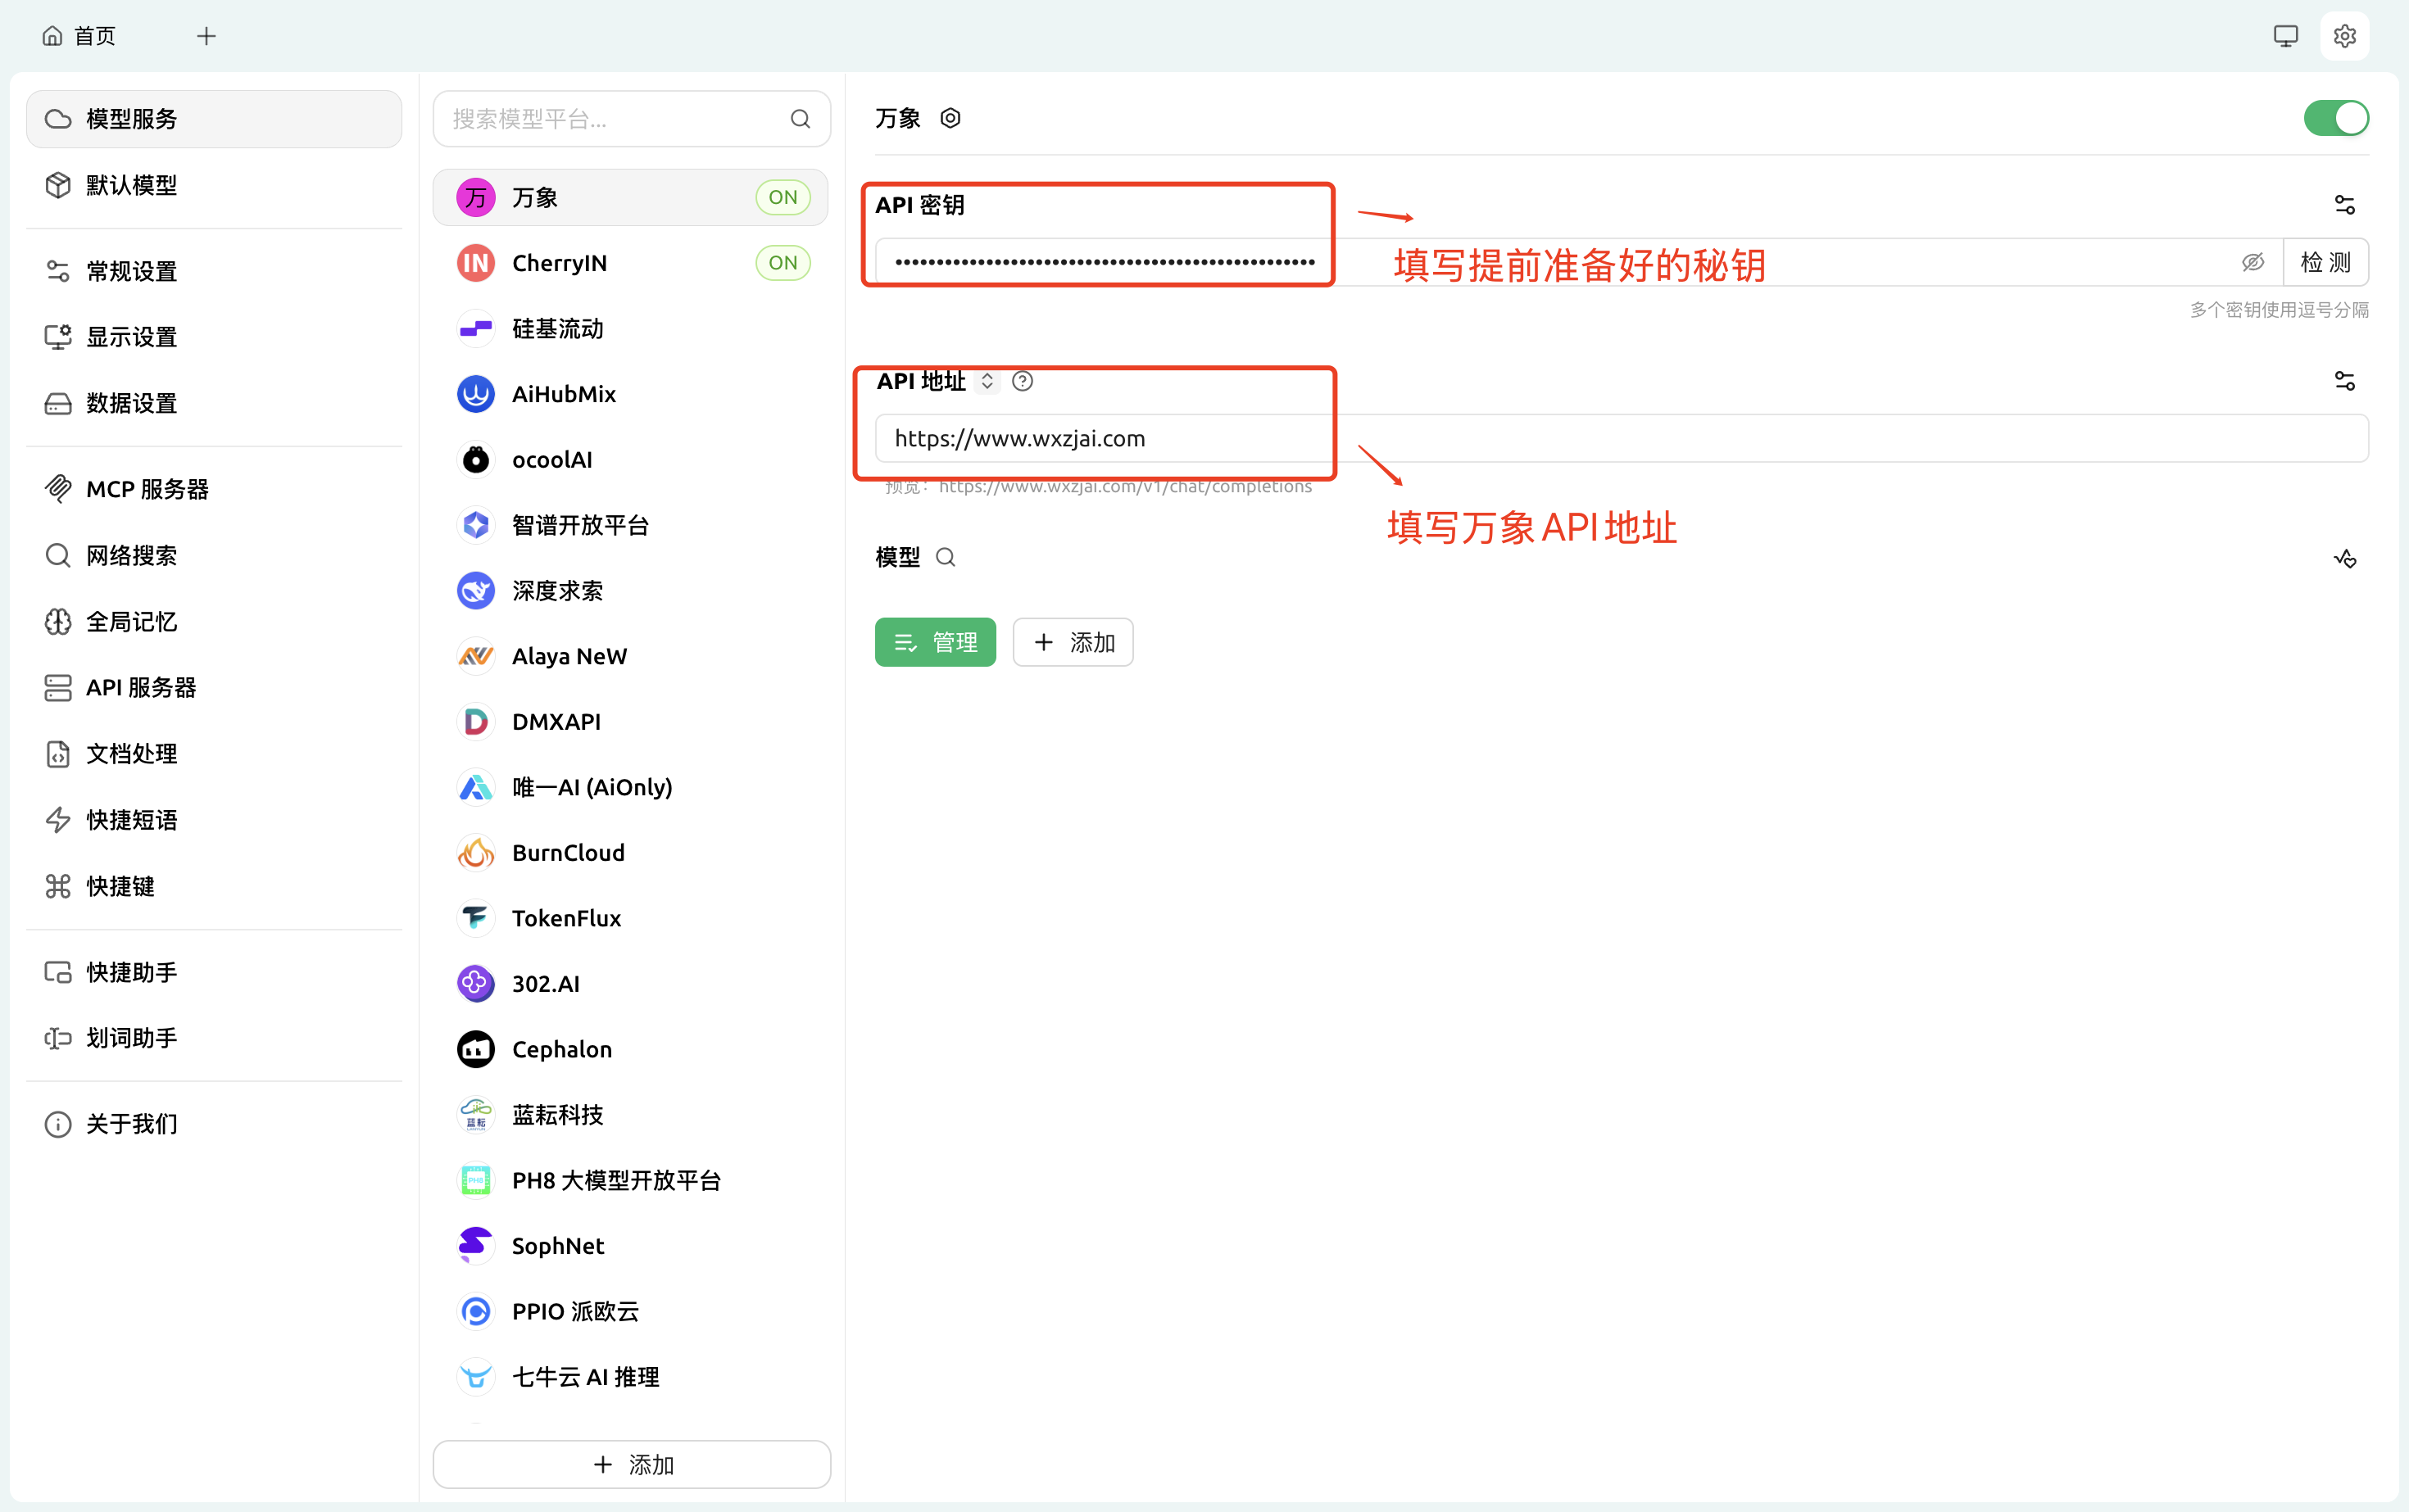Click the API key settings sliders icon
Image resolution: width=2409 pixels, height=1512 pixels.
point(2344,205)
